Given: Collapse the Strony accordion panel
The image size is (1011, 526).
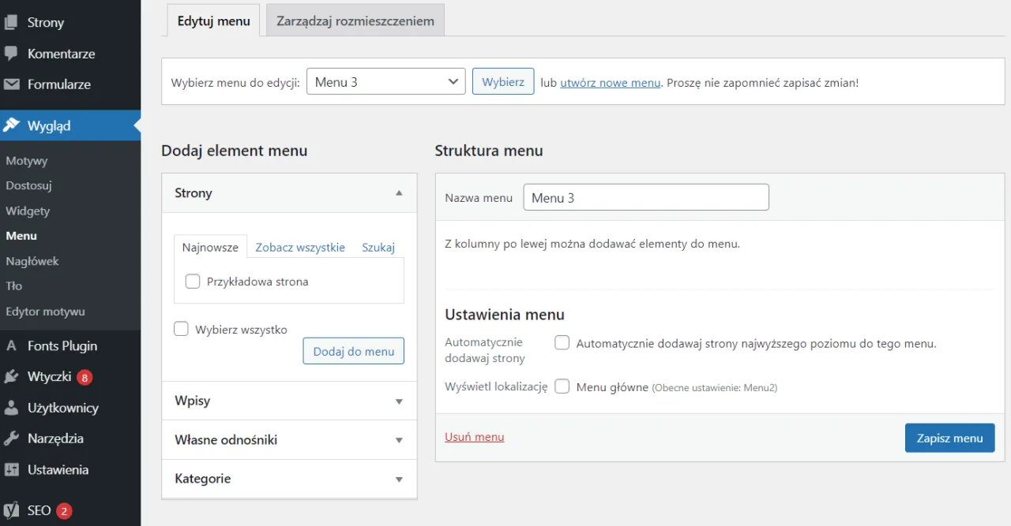Looking at the screenshot, I should tap(399, 192).
